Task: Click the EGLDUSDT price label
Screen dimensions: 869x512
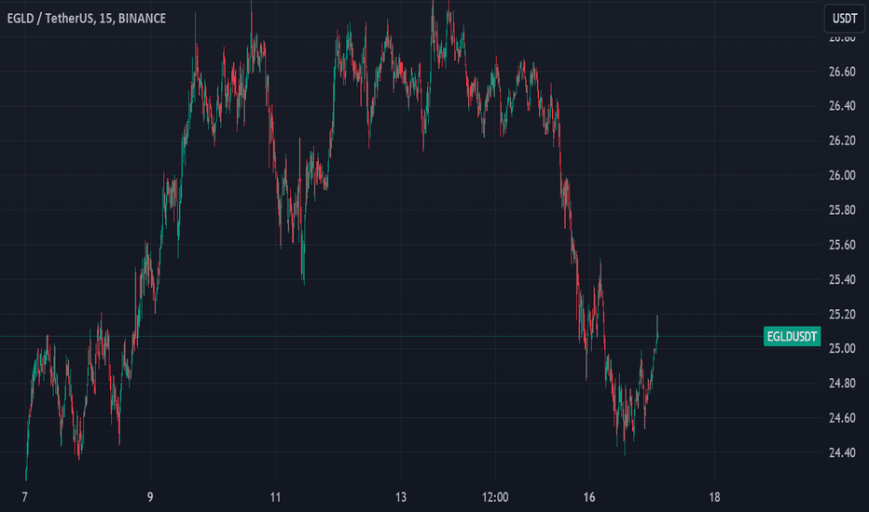Action: click(x=792, y=337)
